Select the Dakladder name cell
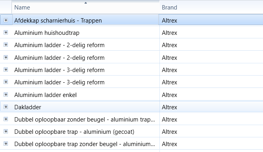The width and height of the screenshot is (263, 152). coord(86,107)
